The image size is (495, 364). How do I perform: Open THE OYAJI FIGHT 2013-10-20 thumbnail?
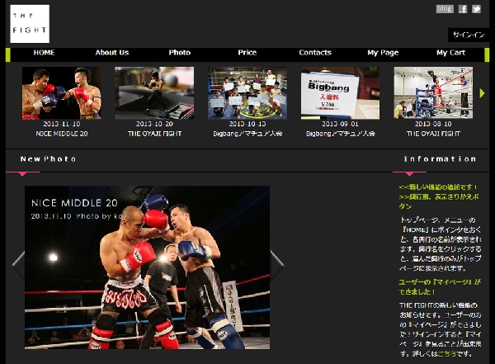pyautogui.click(x=154, y=93)
